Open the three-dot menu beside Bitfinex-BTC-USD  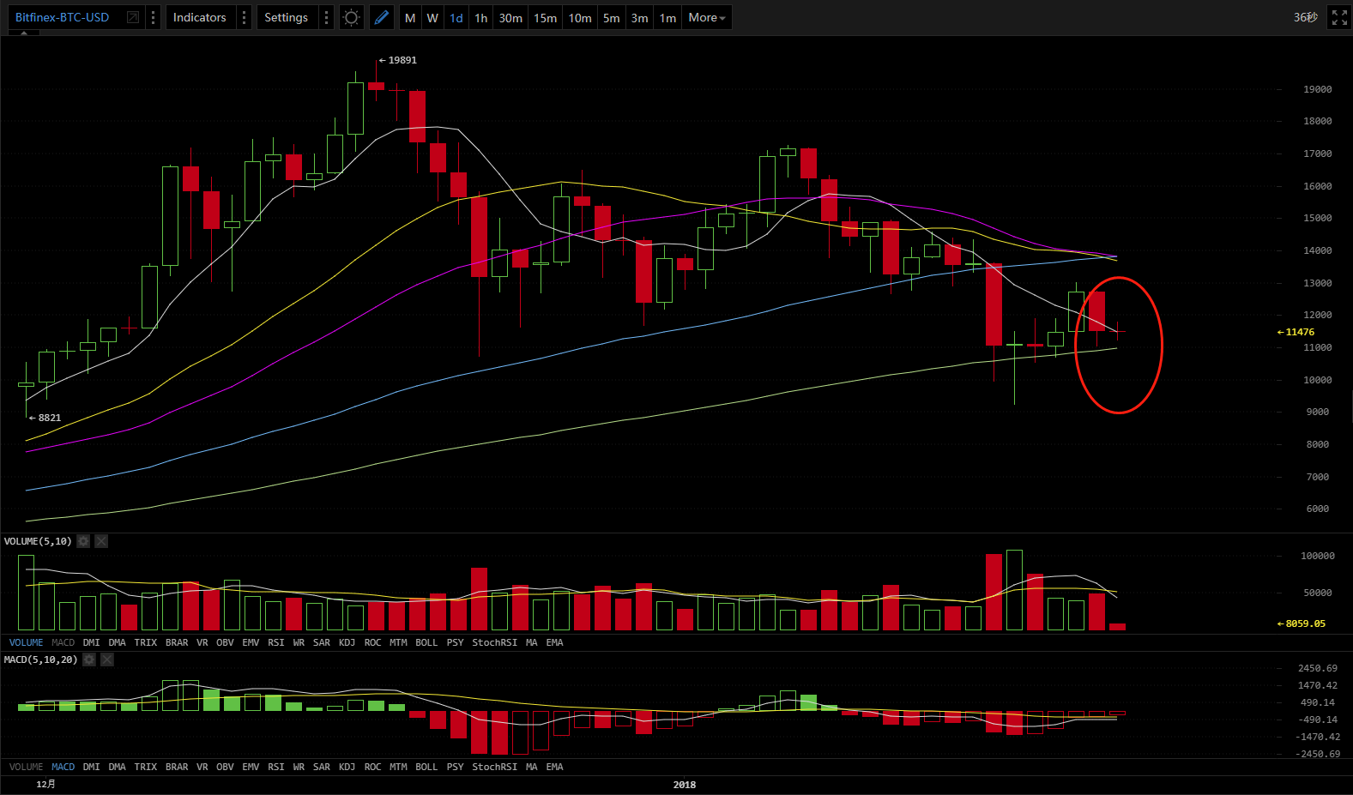[154, 18]
